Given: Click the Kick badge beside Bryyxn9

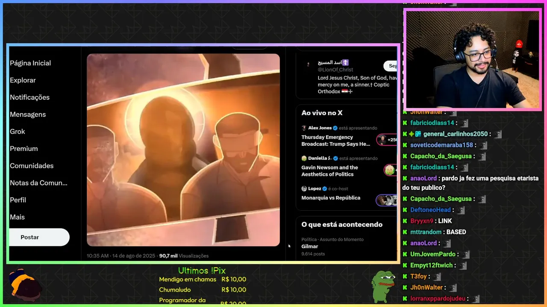Looking at the screenshot, I should pos(405,221).
